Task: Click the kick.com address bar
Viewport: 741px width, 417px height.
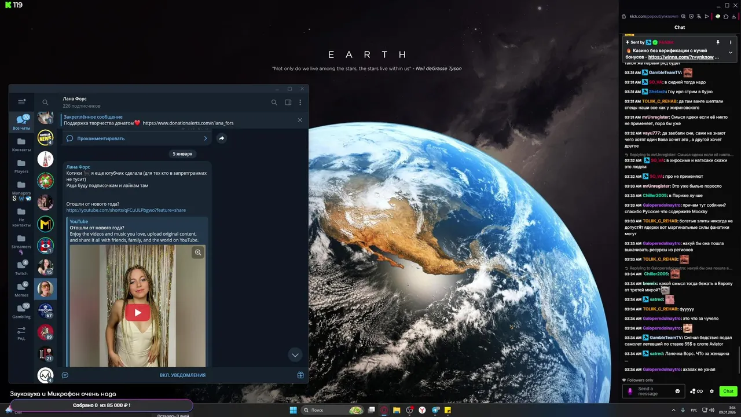Action: pyautogui.click(x=654, y=16)
